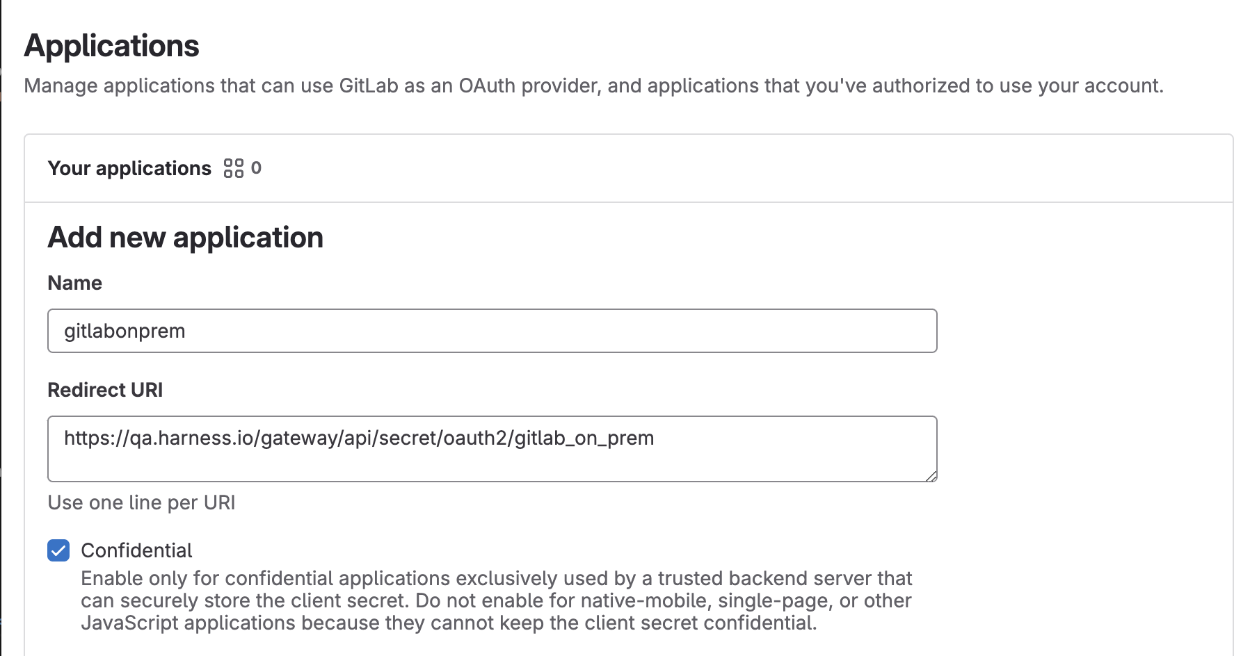Click the Confidential option description paragraph
The height and width of the screenshot is (656, 1234).
[x=496, y=600]
